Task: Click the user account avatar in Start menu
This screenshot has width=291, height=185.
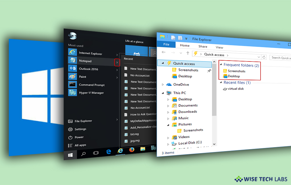Action: coord(72,36)
